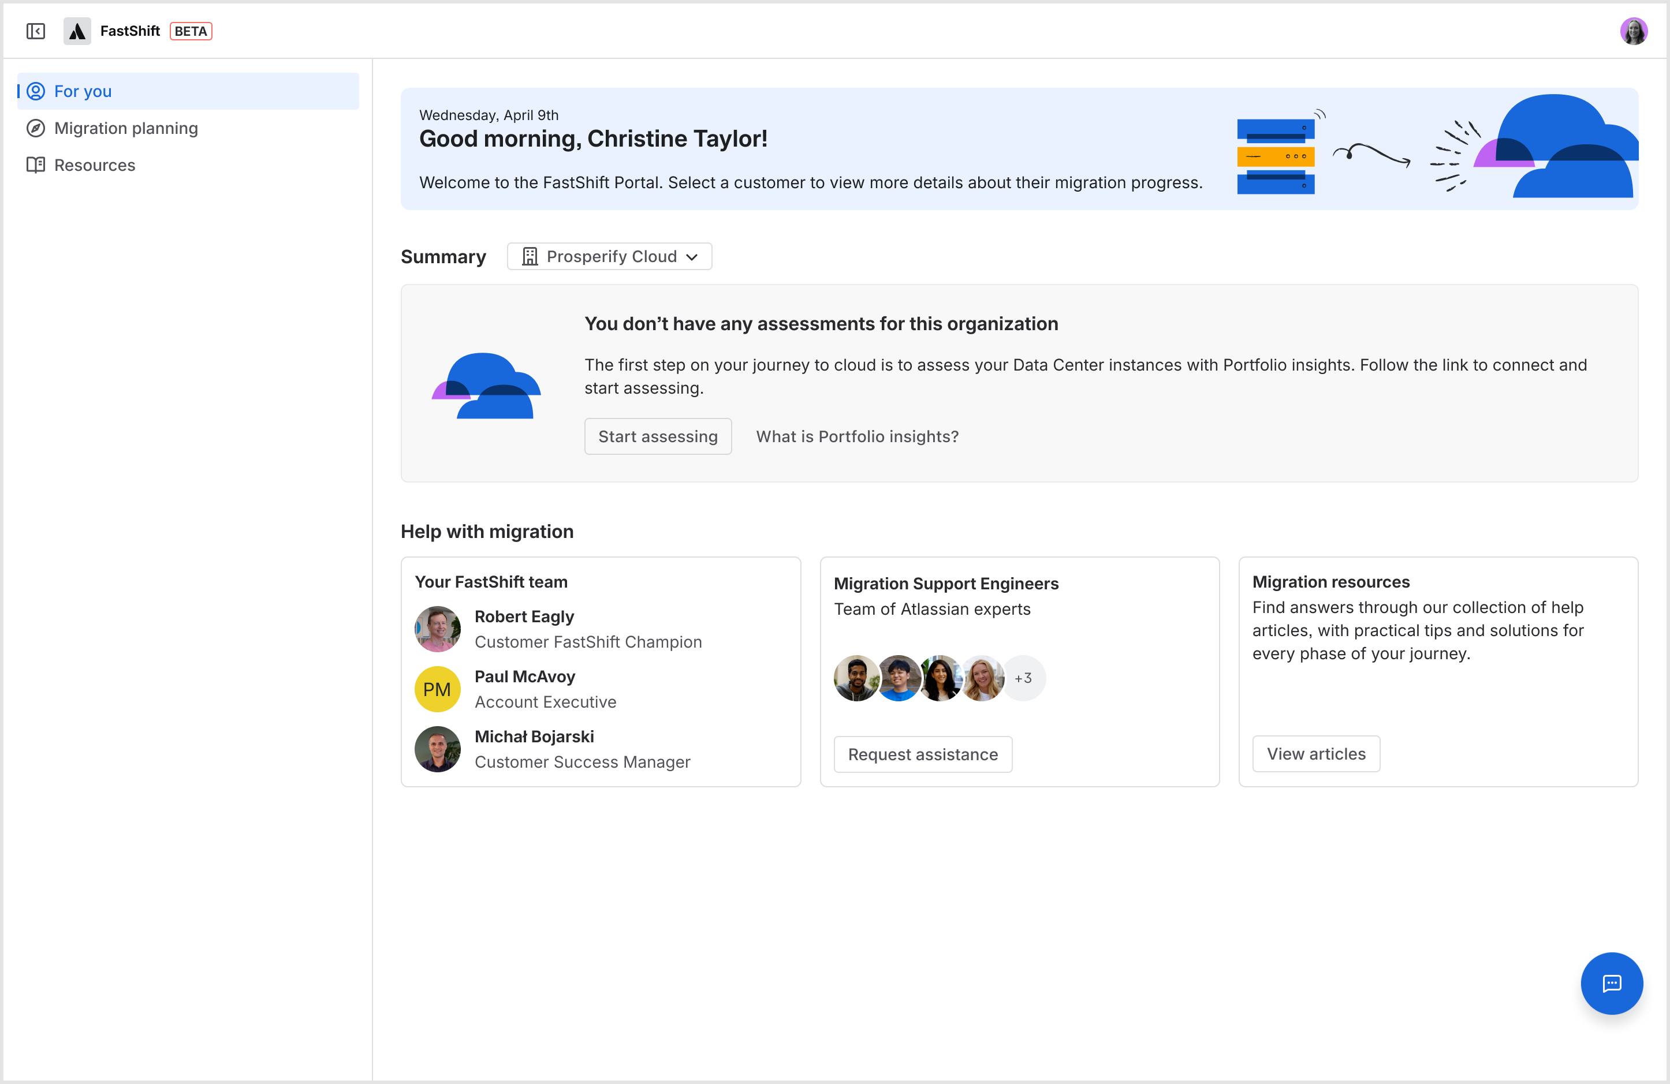Screen dimensions: 1670x1084
Task: Click the BETA badge next to FastShift
Action: point(190,31)
